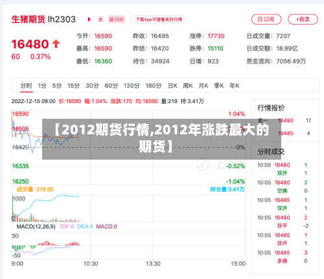Click the '最低' value 16360
The image size is (324, 279).
coord(103,61)
